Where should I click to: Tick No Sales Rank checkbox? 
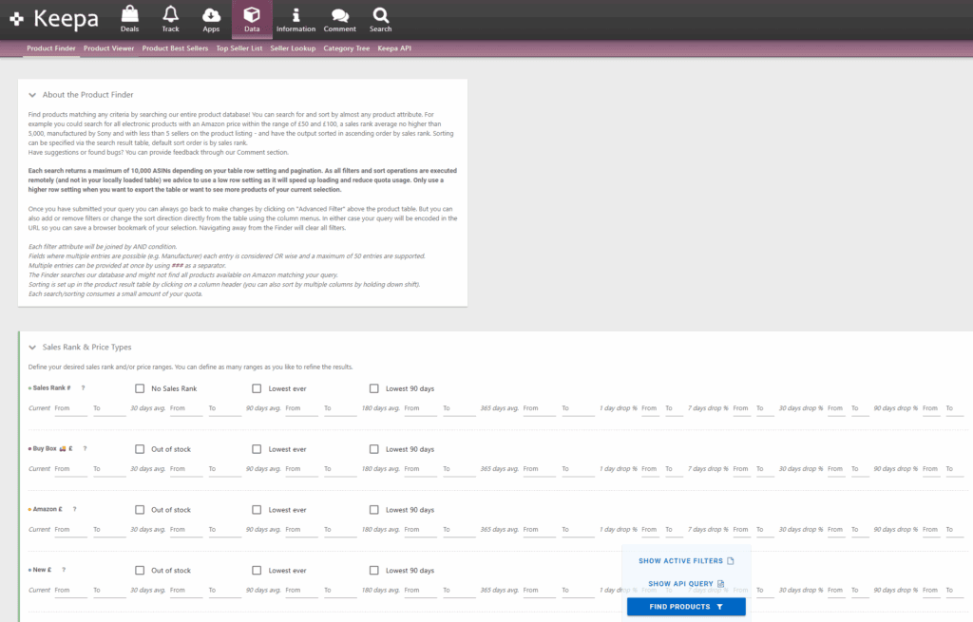pos(140,388)
